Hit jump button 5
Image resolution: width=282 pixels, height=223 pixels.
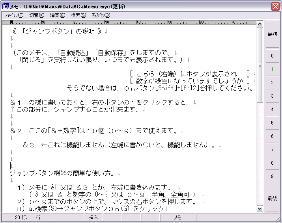coord(272,123)
